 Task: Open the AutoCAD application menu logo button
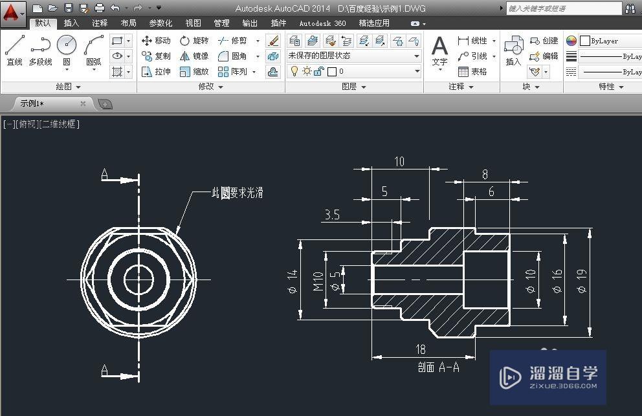pyautogui.click(x=13, y=14)
